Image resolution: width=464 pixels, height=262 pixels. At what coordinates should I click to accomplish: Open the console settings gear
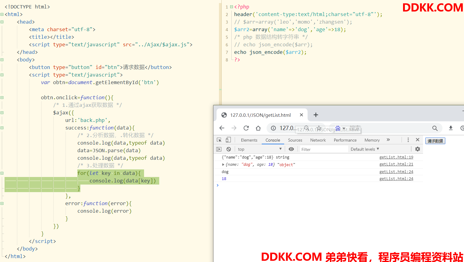tap(418, 149)
